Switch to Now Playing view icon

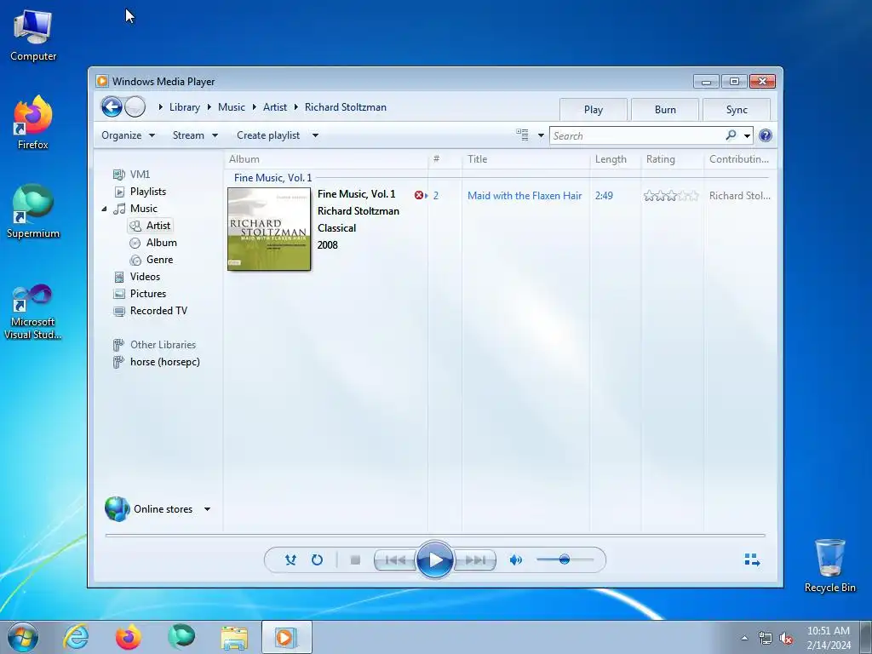(x=752, y=559)
